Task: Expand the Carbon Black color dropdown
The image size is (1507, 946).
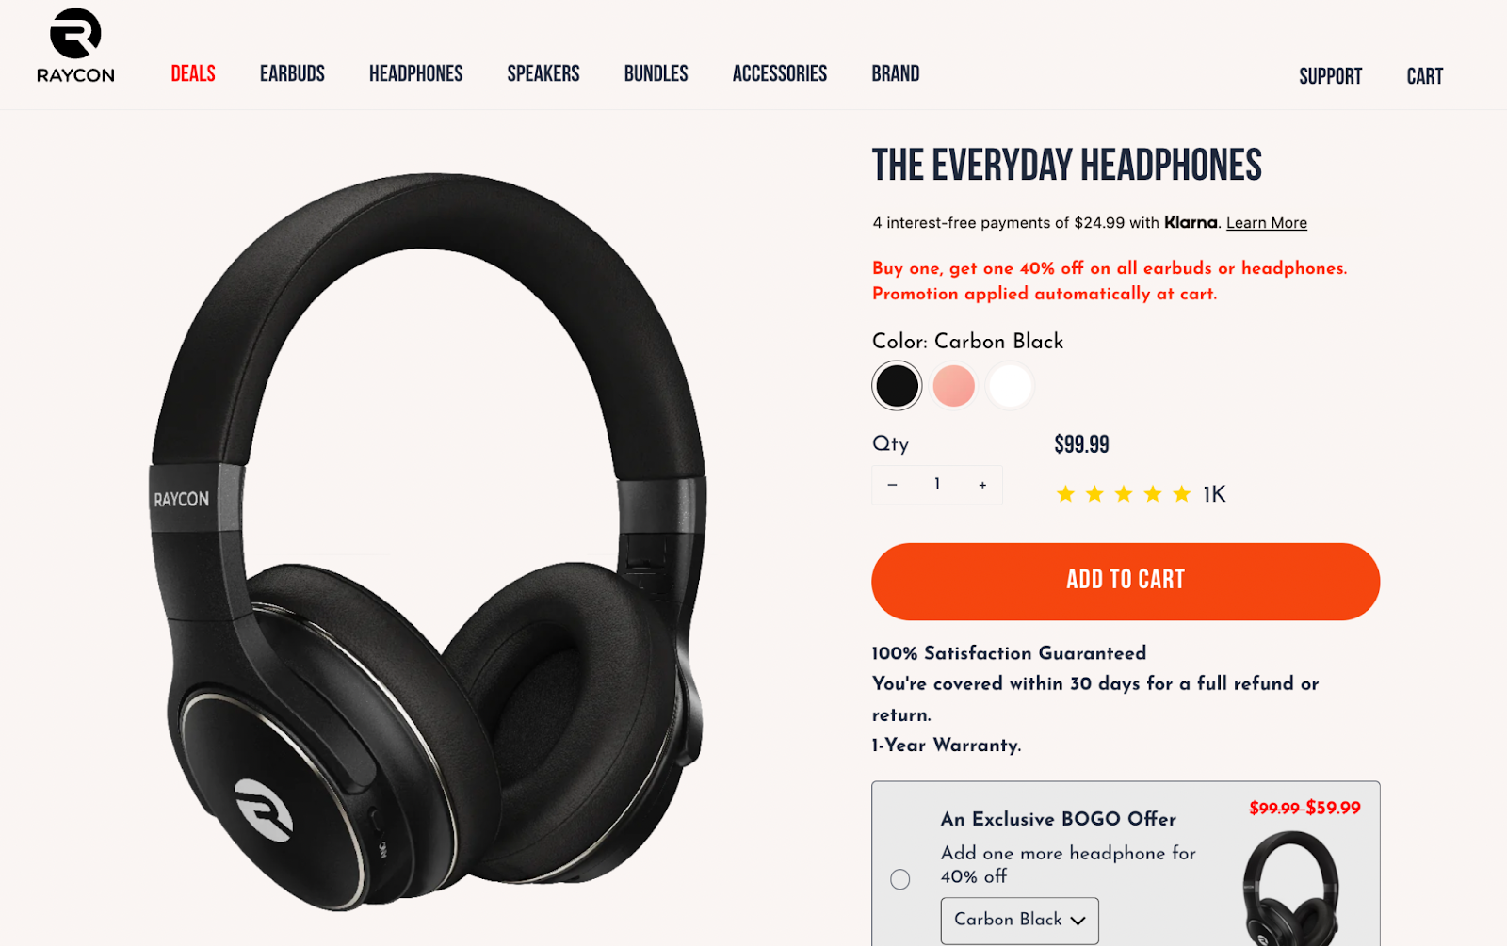Action: 1020,920
